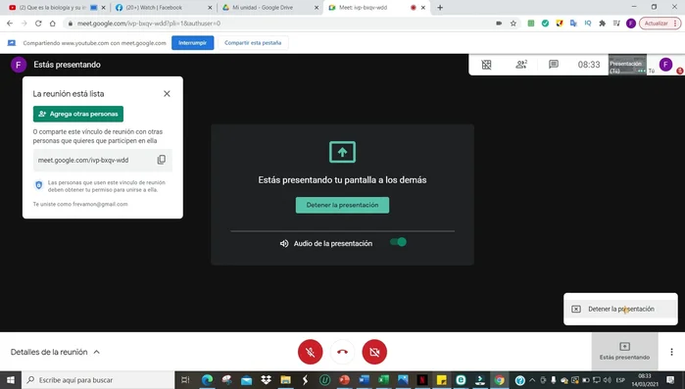Open File Explorer from the taskbar
This screenshot has height=389, width=685.
coord(286,380)
